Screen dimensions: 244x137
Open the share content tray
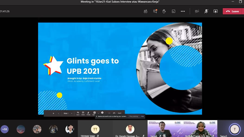[x=216, y=11]
